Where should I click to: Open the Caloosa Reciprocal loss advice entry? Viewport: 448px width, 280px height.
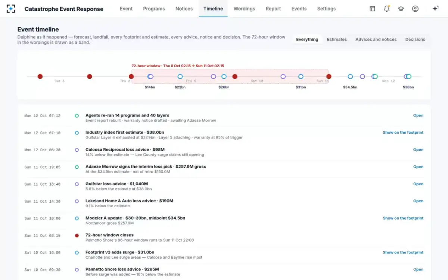(418, 150)
